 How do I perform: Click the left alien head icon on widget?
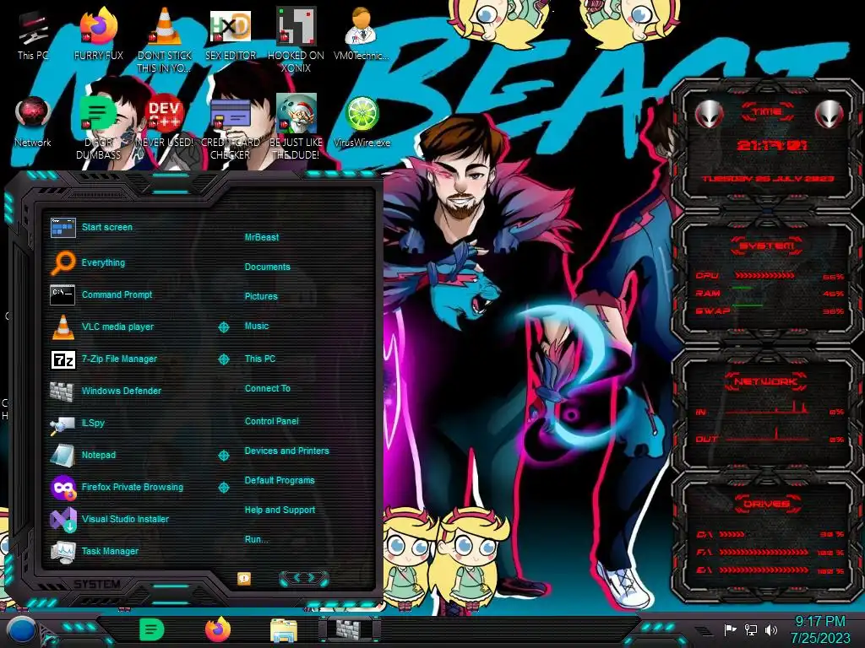coord(709,114)
